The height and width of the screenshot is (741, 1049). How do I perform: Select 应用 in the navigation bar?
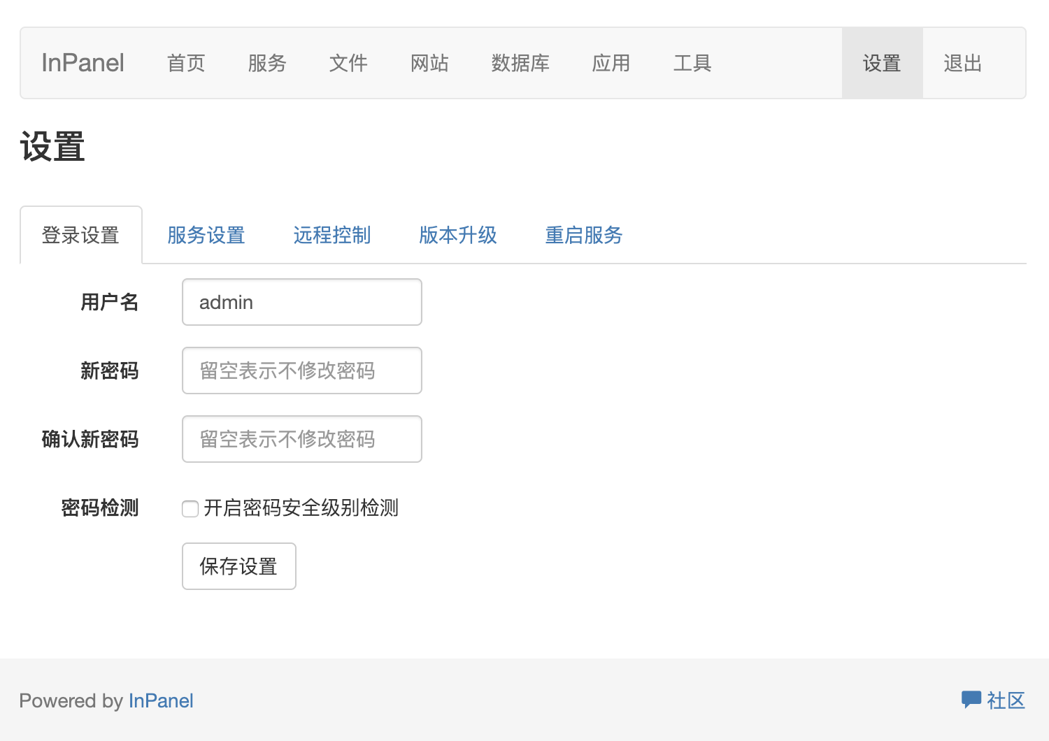point(611,64)
